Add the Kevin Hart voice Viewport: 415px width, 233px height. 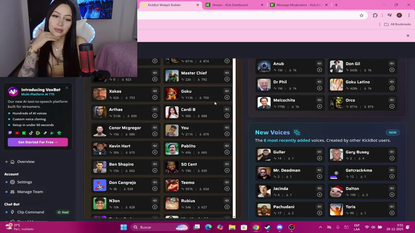[x=155, y=152]
